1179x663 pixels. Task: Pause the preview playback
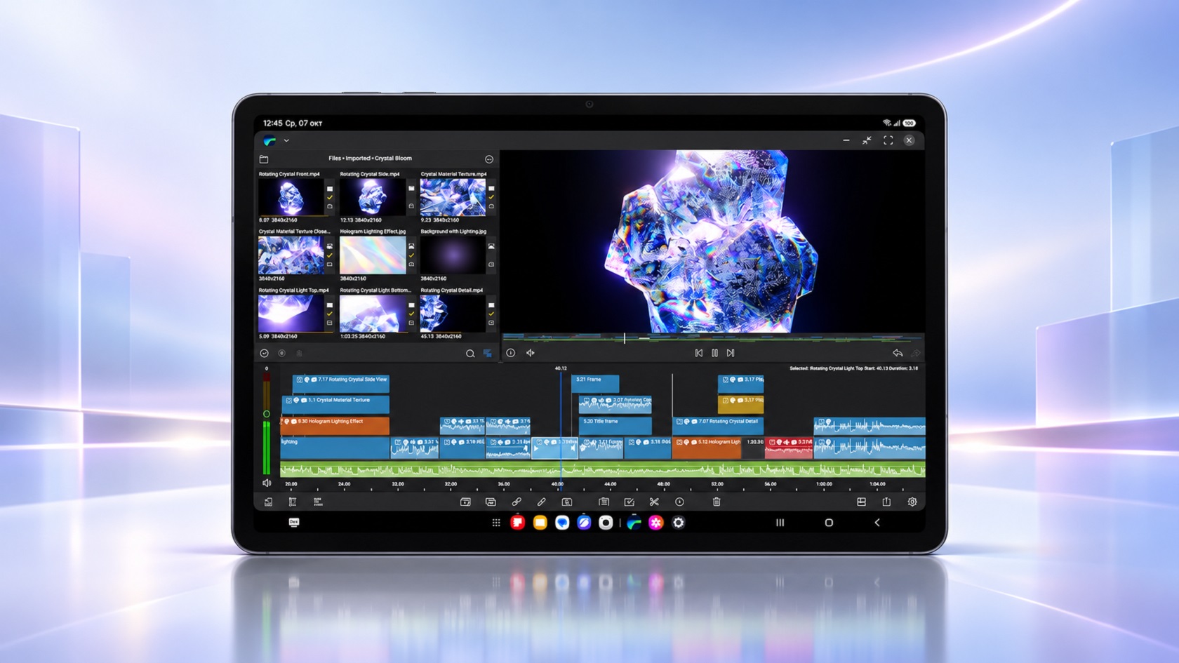[714, 353]
